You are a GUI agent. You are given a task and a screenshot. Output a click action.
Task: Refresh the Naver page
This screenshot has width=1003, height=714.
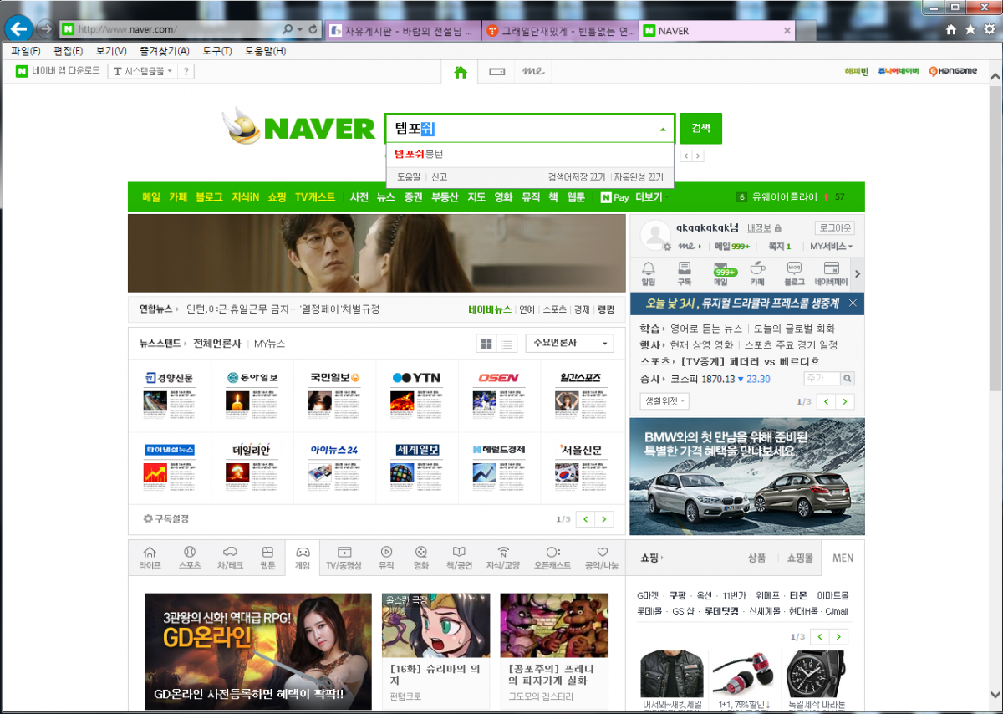pos(313,29)
